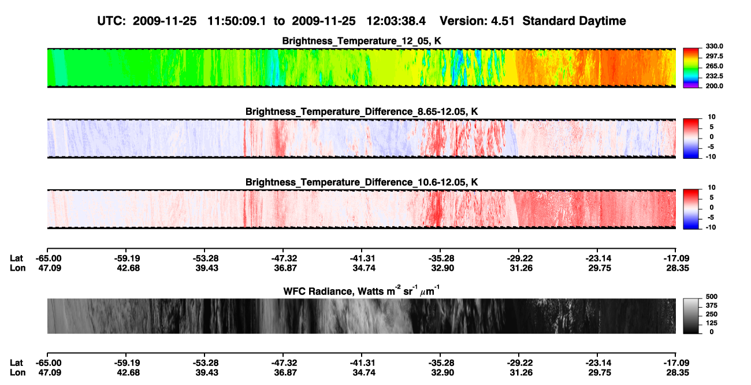Click the Version: 4.51 text in the header
This screenshot has height=385, width=751.
click(476, 21)
